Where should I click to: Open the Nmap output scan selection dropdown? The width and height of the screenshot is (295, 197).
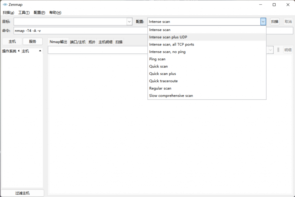click(x=270, y=50)
